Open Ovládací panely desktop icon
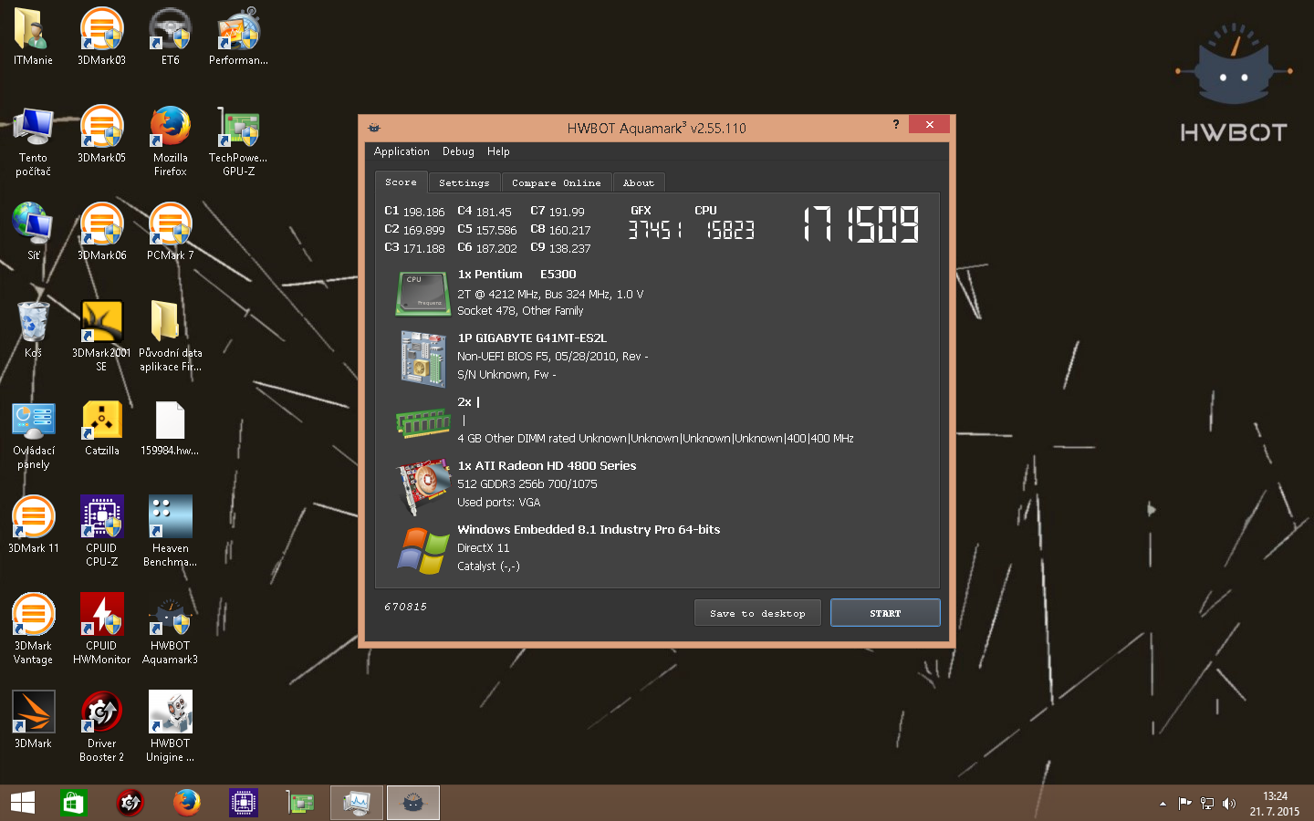Viewport: 1314px width, 821px height. pyautogui.click(x=33, y=436)
